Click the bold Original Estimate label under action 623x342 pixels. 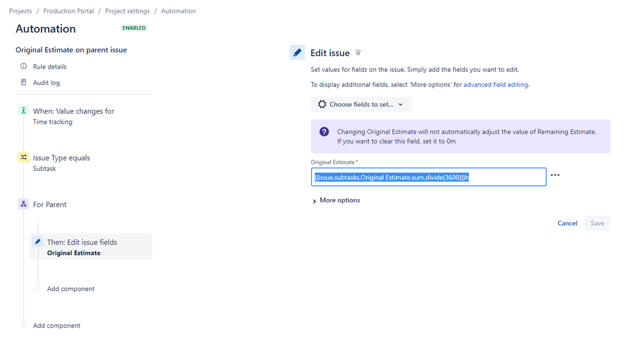[x=74, y=253]
